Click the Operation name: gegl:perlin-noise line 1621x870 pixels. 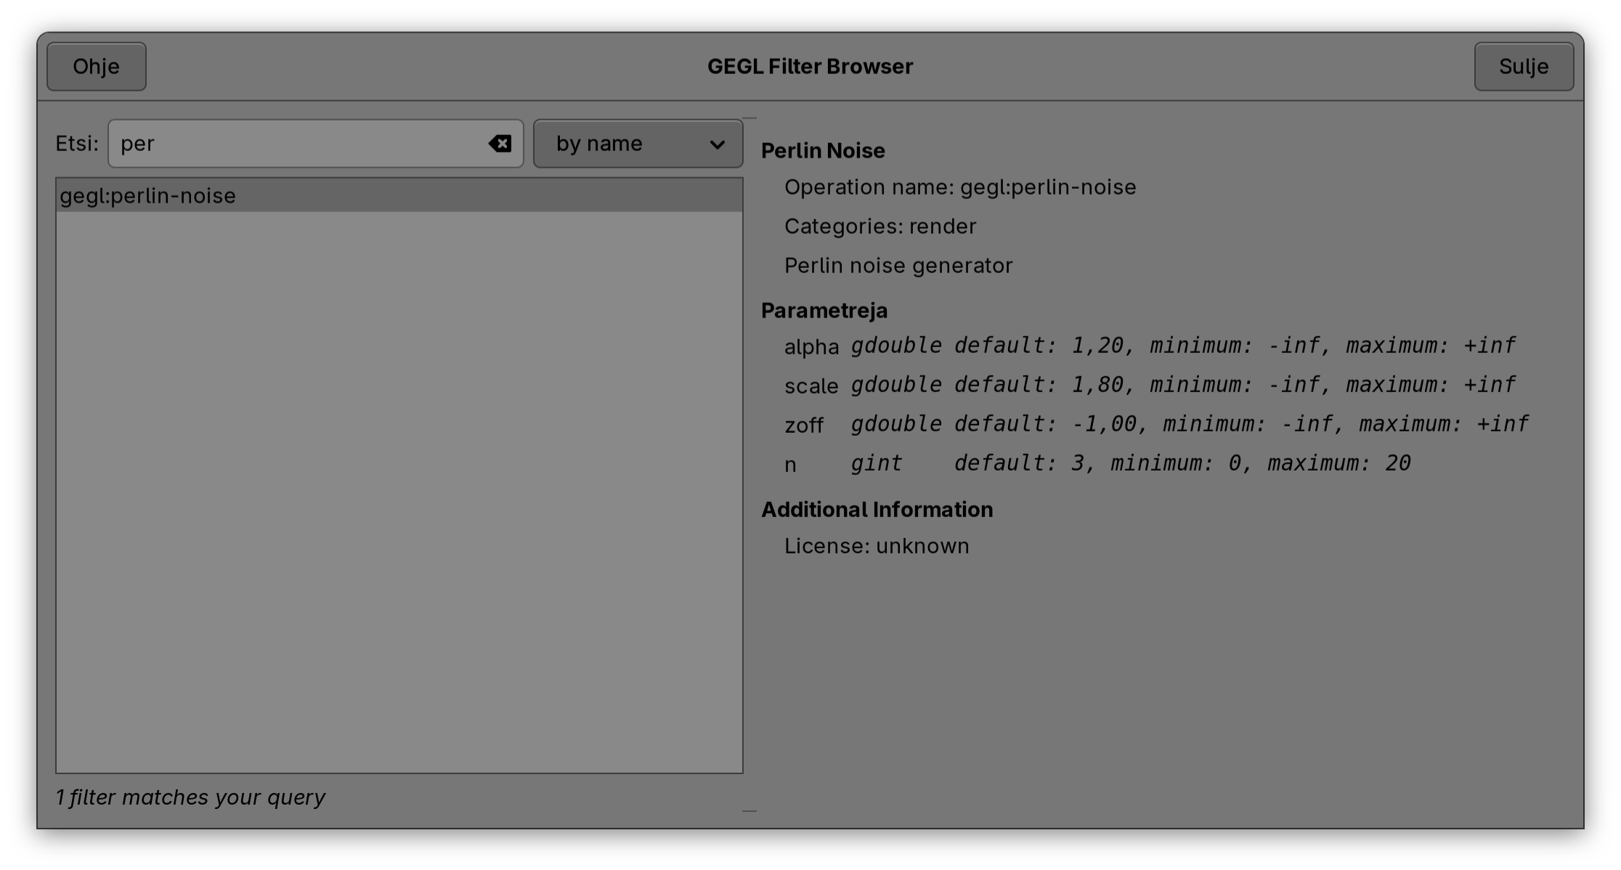pos(959,187)
